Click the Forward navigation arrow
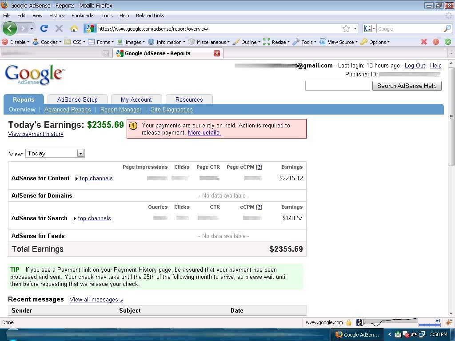This screenshot has height=341, width=455. click(x=23, y=28)
